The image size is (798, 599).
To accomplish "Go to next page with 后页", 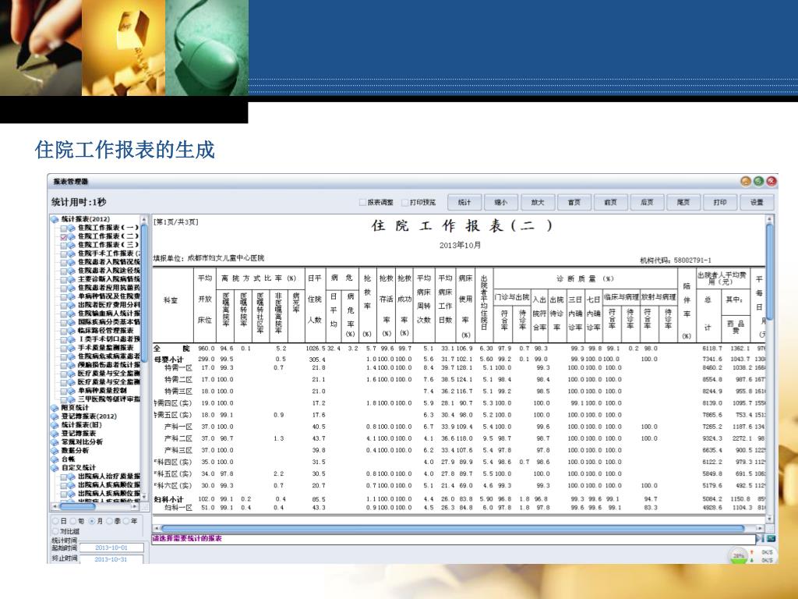I will 647,202.
